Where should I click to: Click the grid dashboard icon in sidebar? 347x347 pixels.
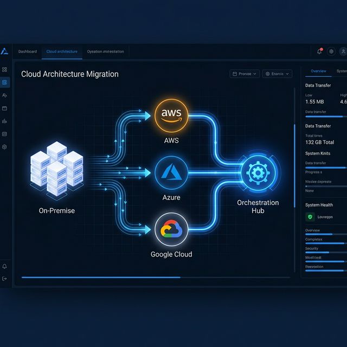coord(5,69)
